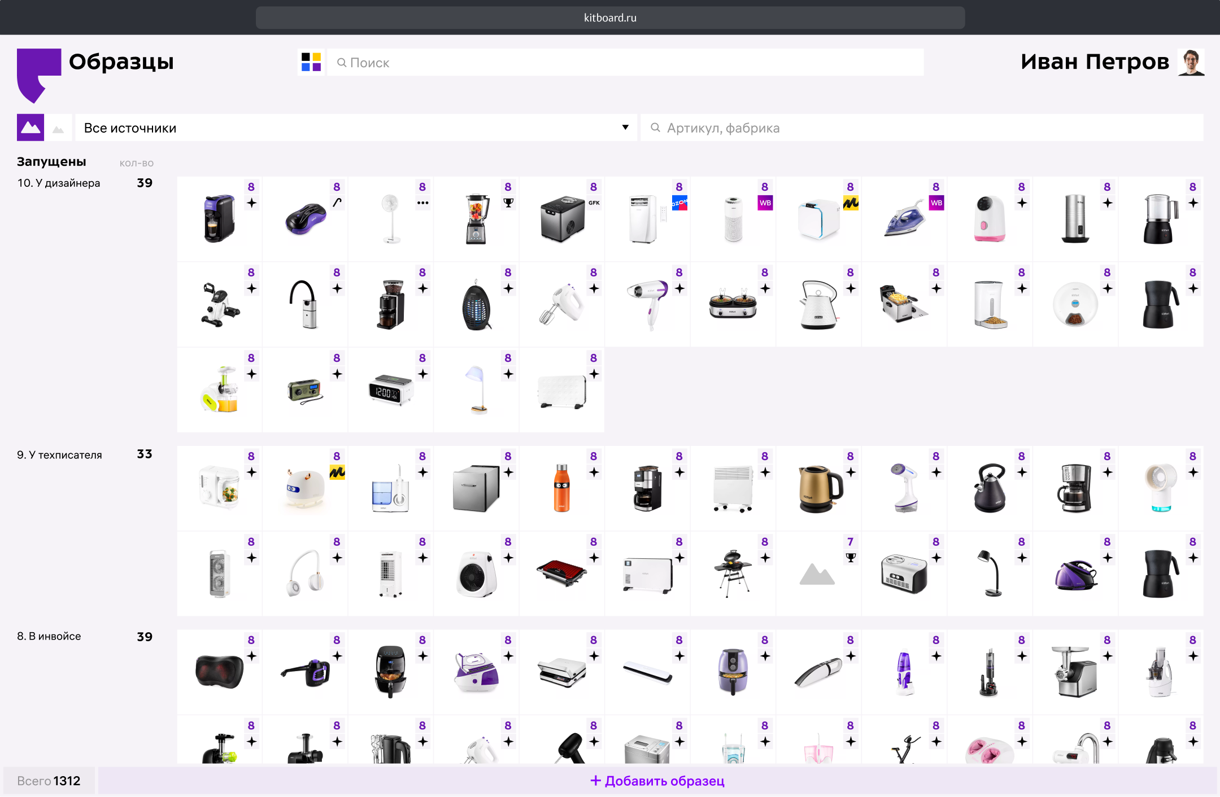Screen dimensions: 1220x797
Task: Click the dropdown arrow of sources filter
Action: pyautogui.click(x=625, y=128)
